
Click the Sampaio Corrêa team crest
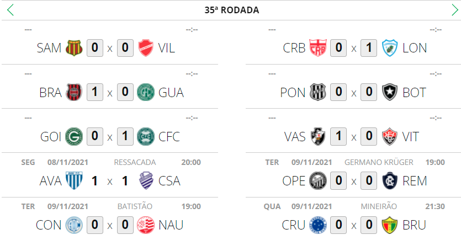[x=73, y=48]
